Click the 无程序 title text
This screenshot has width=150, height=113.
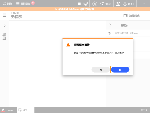[16, 17]
